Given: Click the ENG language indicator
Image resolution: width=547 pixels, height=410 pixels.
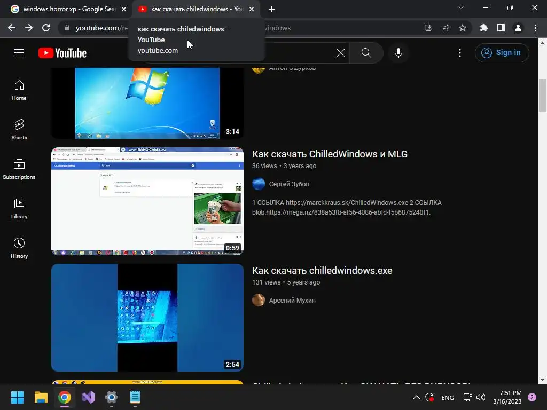Looking at the screenshot, I should tap(448, 397).
